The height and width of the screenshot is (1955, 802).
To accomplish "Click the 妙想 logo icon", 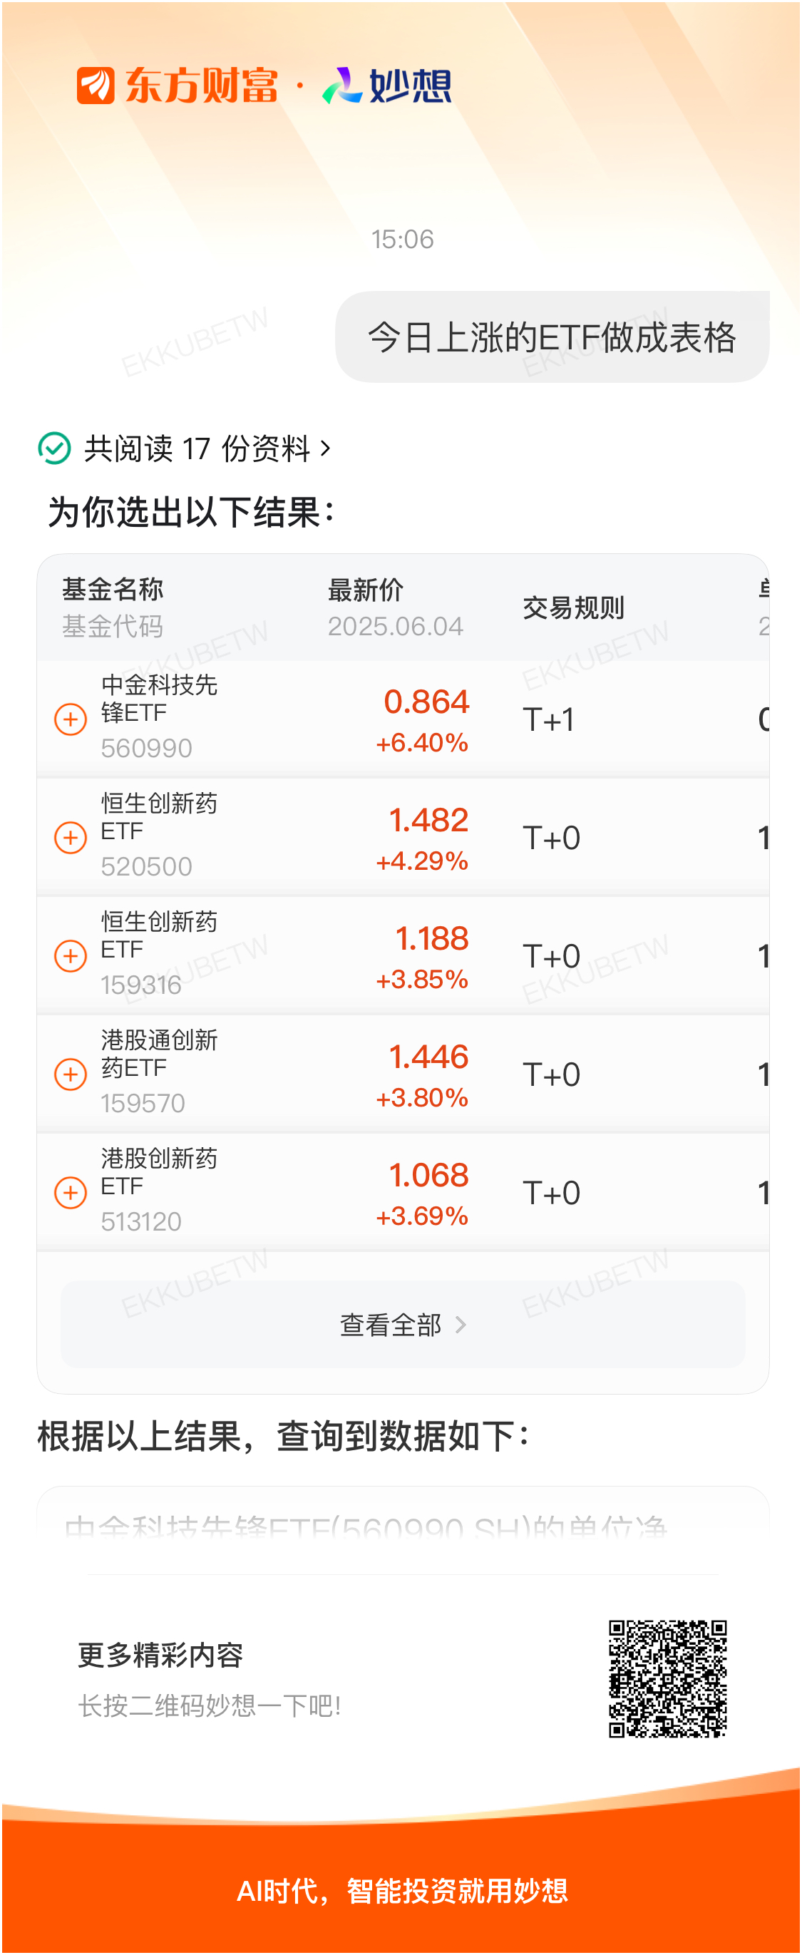I will click(x=341, y=85).
